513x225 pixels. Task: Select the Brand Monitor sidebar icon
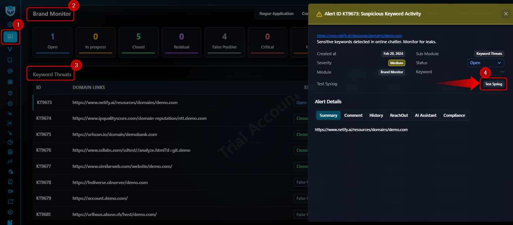[10, 37]
